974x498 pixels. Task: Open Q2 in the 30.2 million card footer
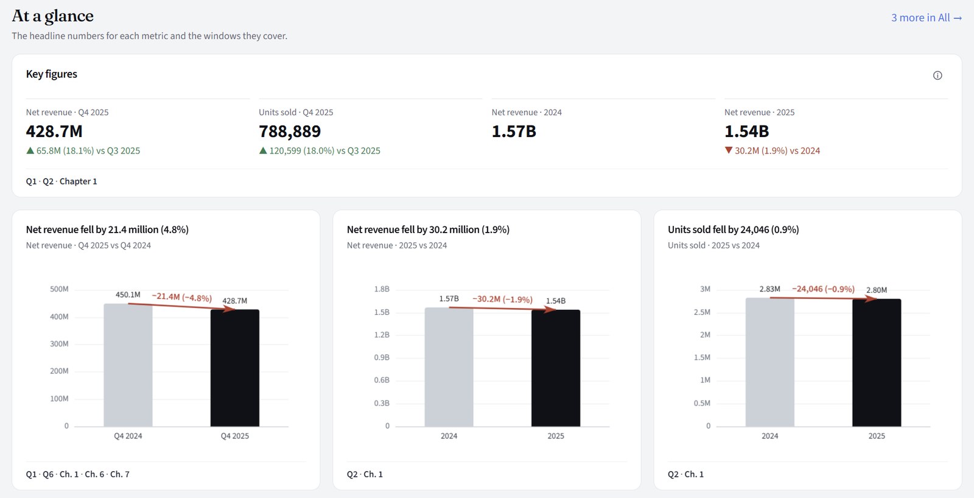click(352, 474)
